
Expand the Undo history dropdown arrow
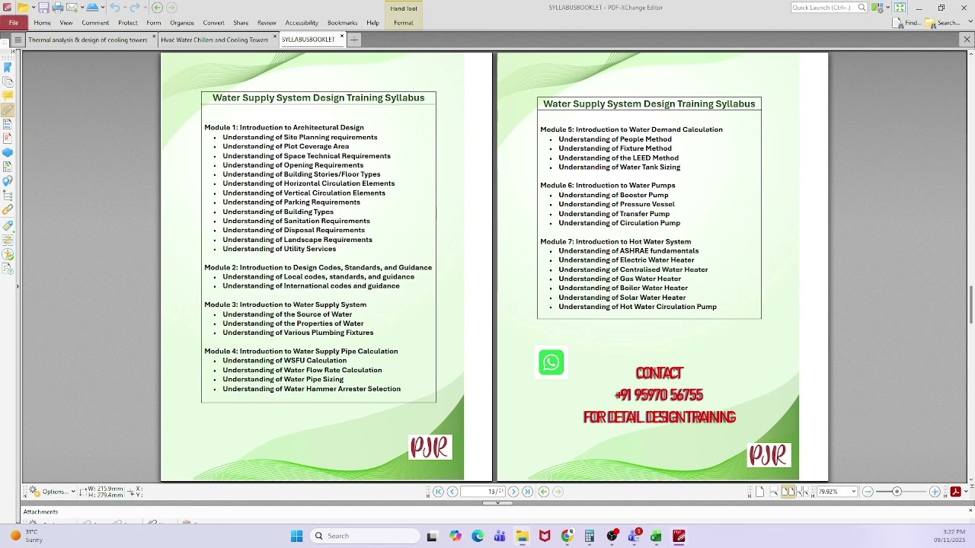click(123, 8)
